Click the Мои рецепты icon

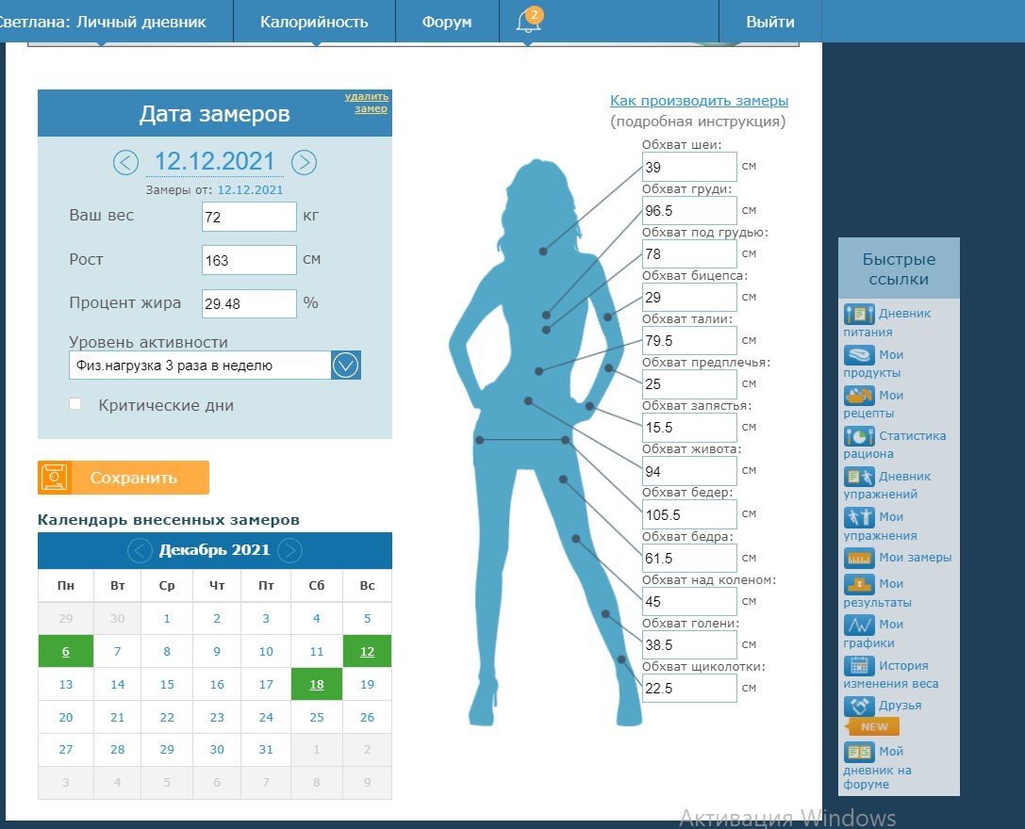coord(859,396)
